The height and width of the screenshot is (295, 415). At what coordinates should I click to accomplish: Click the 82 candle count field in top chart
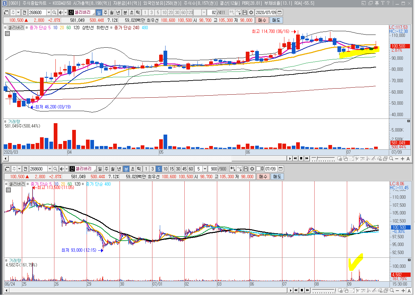click(x=212, y=12)
